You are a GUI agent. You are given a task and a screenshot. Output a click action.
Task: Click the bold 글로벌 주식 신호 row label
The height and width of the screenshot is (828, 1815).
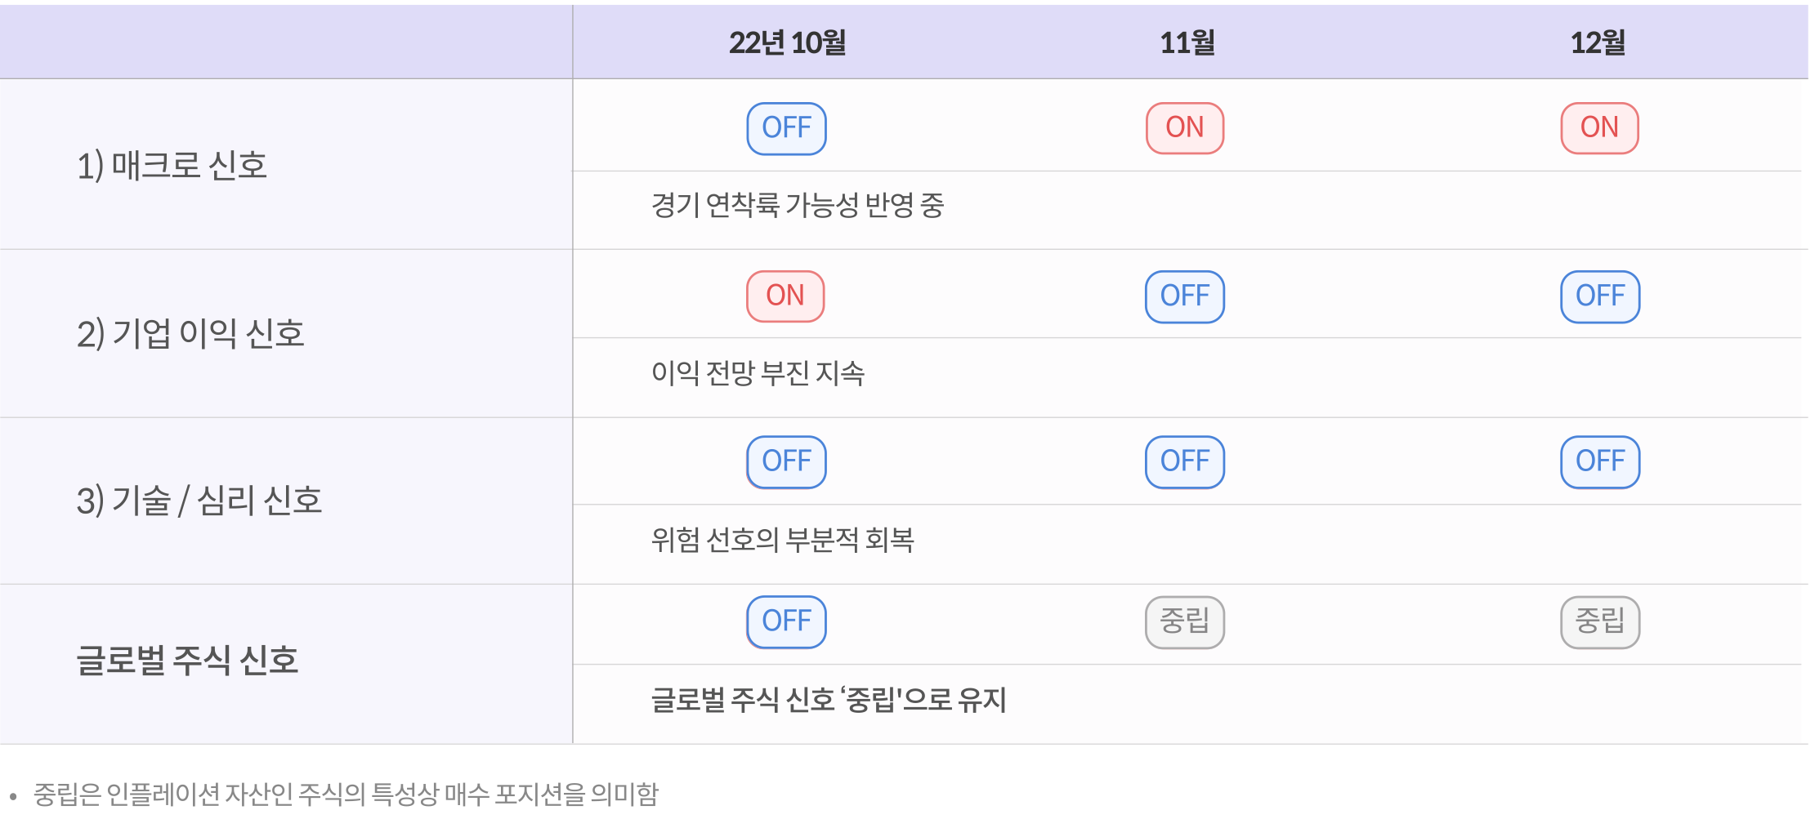[187, 661]
